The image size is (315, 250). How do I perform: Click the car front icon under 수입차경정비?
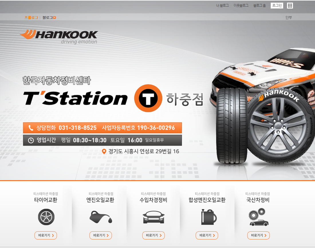click(x=153, y=217)
